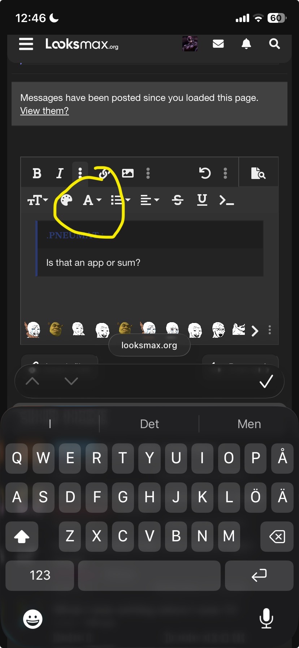The width and height of the screenshot is (299, 648).
Task: Insert inline code icon
Action: 227,200
